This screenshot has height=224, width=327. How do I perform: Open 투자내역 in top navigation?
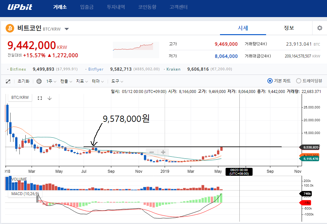tap(116, 7)
